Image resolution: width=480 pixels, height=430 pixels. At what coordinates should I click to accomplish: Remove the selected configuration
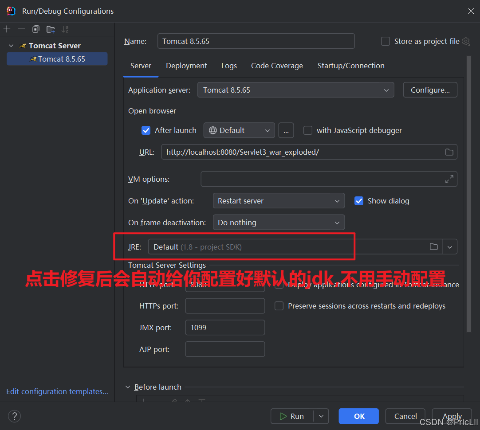[x=21, y=29]
